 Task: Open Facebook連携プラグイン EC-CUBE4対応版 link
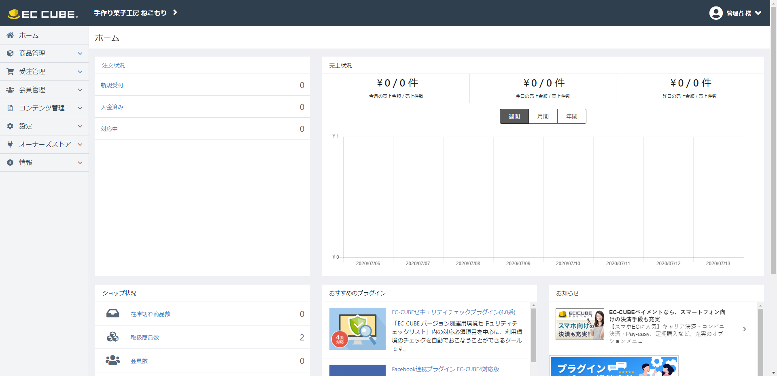[x=445, y=369]
